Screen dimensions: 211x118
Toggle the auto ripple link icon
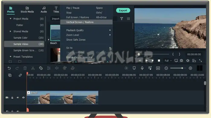point(20,75)
